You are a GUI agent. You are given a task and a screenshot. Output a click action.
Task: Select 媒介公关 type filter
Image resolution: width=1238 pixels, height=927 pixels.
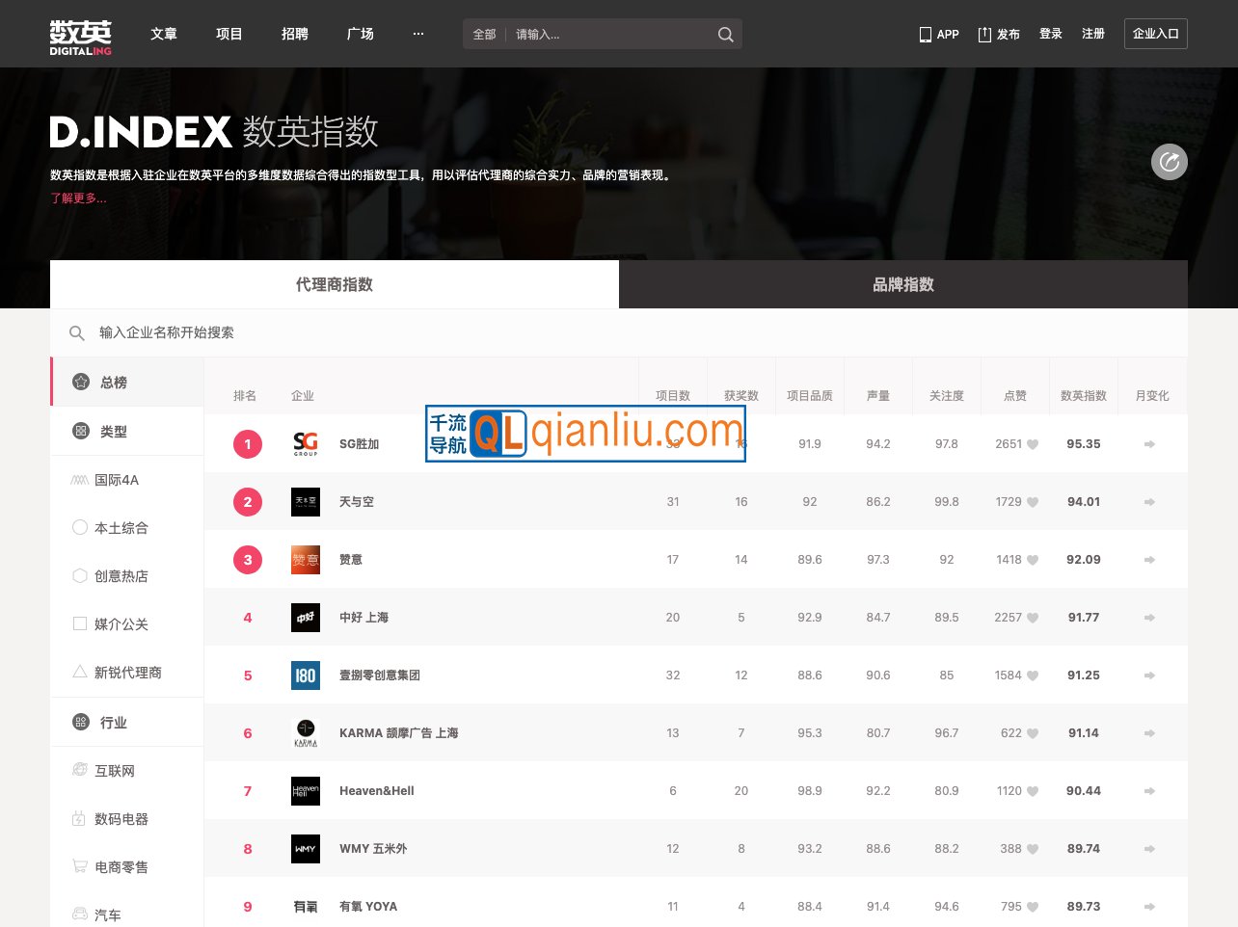pos(121,624)
